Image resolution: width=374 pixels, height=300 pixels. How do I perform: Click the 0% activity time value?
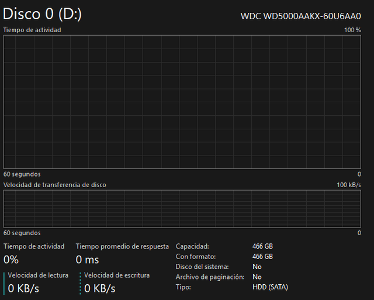click(11, 259)
